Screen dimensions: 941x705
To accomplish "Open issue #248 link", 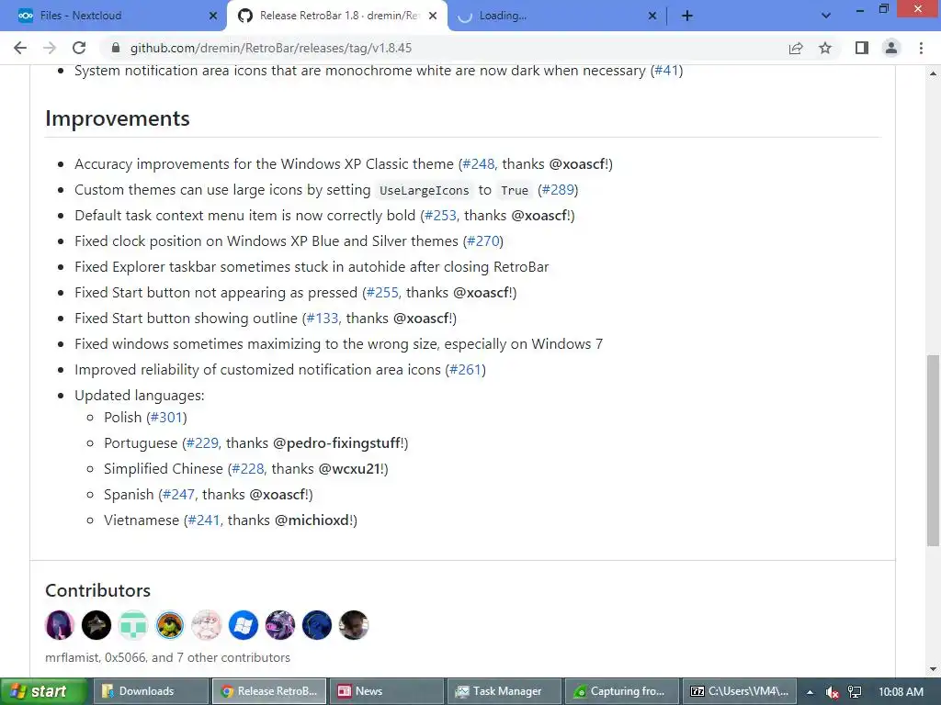I will pos(478,164).
